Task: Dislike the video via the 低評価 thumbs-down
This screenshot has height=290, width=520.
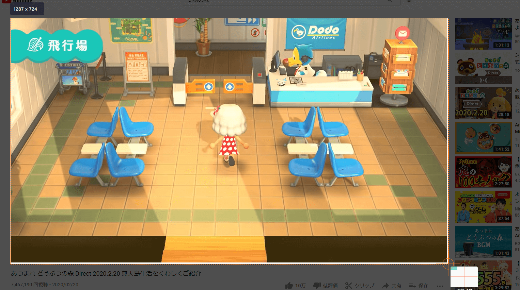Action: click(317, 286)
